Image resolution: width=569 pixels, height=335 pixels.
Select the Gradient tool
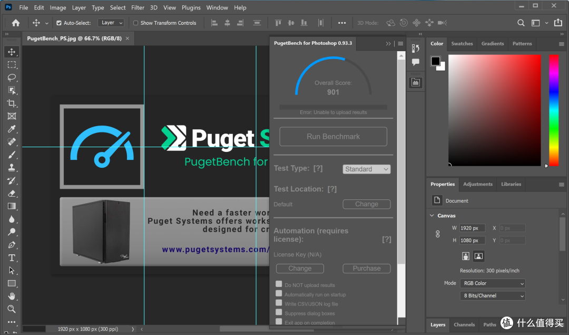[12, 206]
